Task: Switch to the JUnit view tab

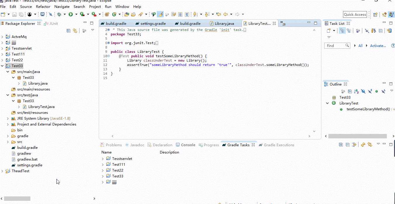Action: [51, 23]
